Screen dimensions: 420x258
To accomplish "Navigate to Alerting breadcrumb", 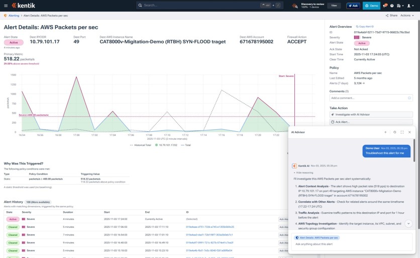I will pyautogui.click(x=14, y=16).
